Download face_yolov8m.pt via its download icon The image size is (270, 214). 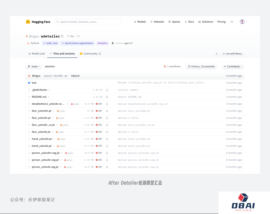click(x=107, y=111)
